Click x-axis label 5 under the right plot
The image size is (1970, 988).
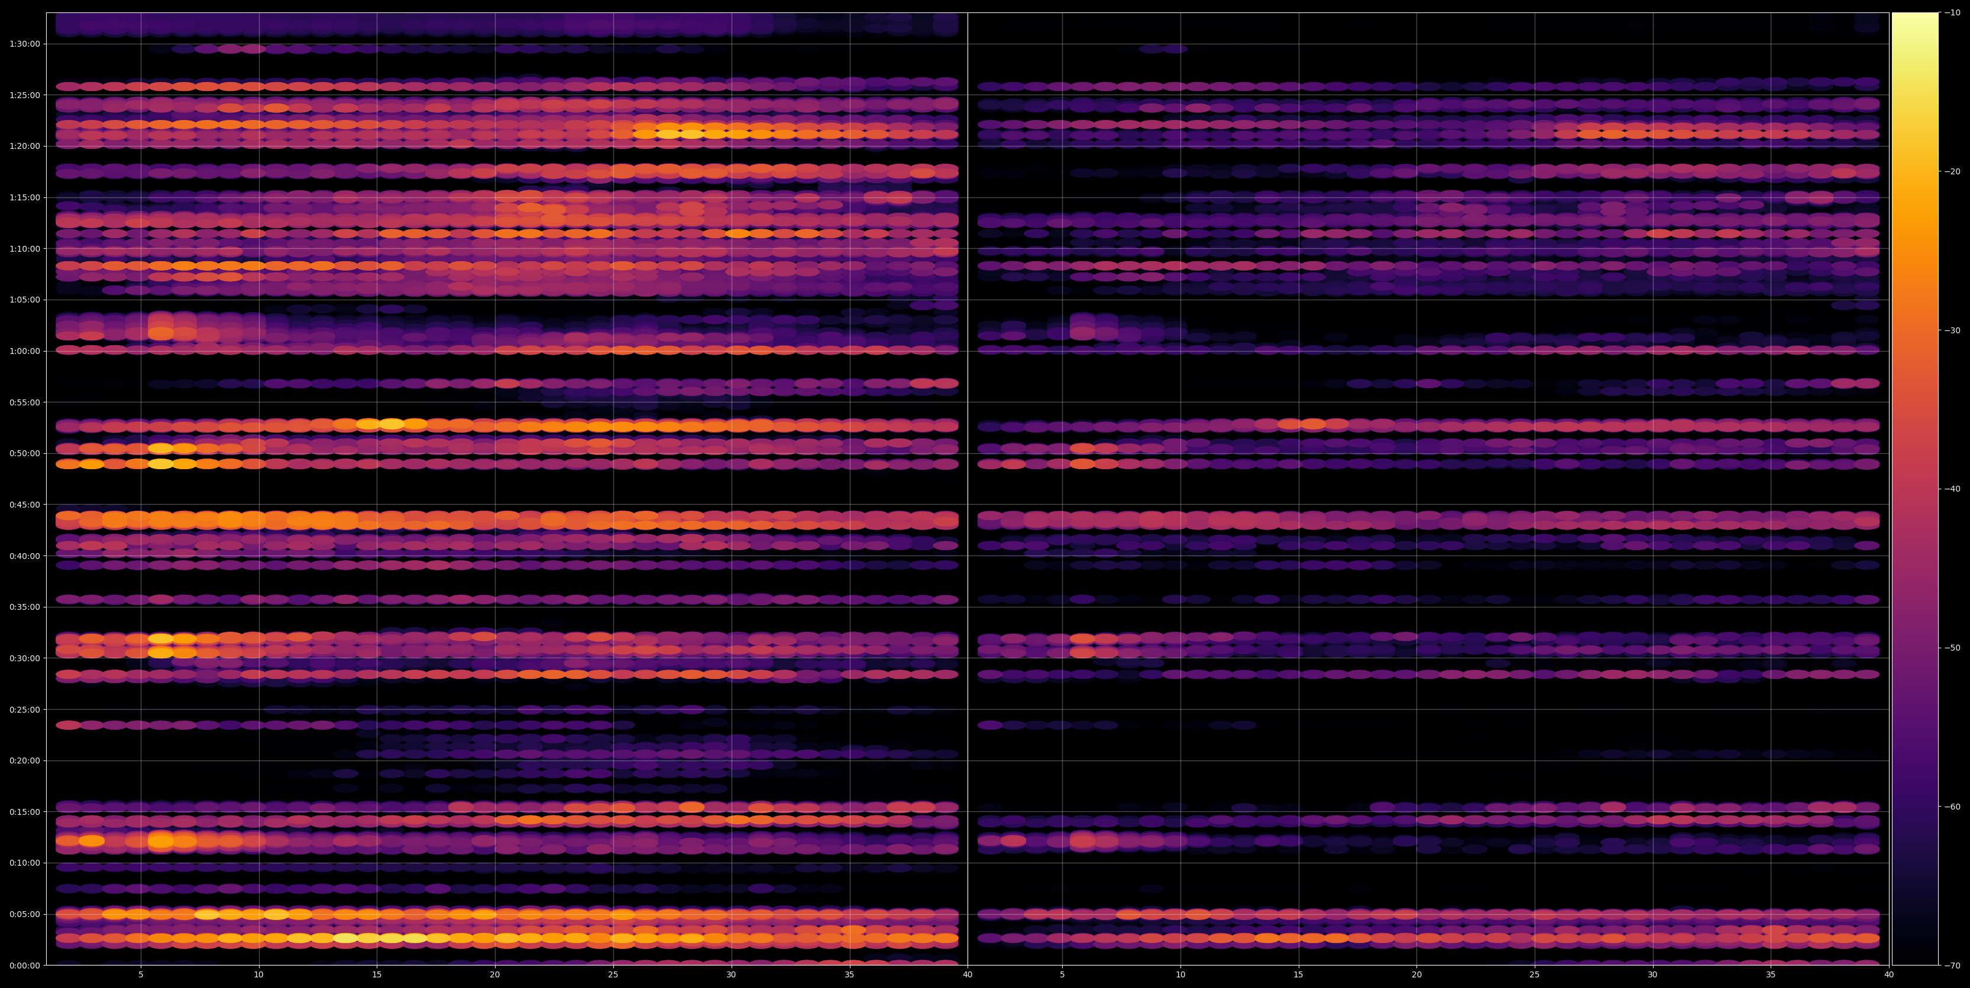click(x=1062, y=975)
